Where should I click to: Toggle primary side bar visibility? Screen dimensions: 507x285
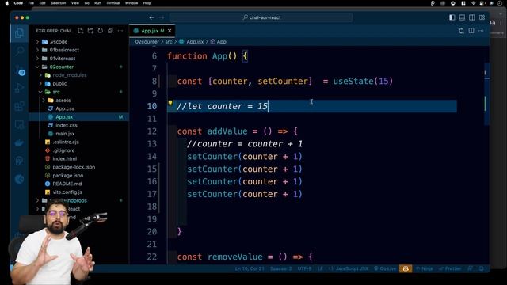pos(452,17)
